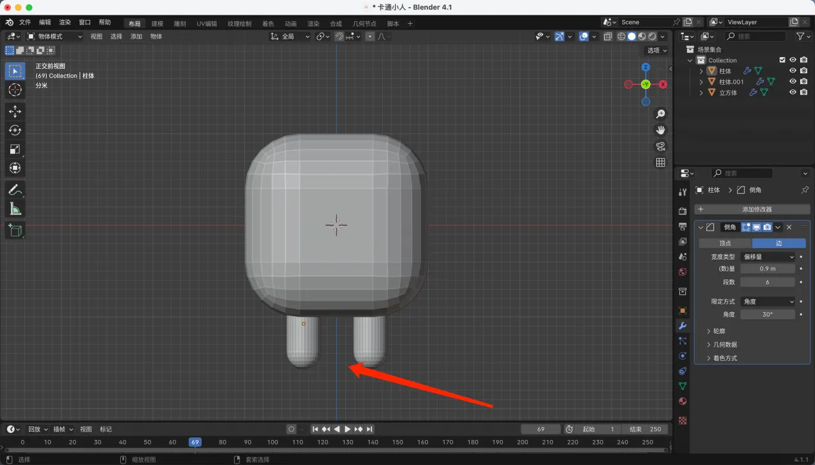Open the 编辑 menu

44,22
